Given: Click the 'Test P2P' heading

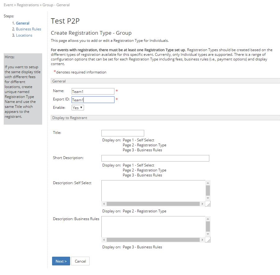Looking at the screenshot, I should [65, 21].
